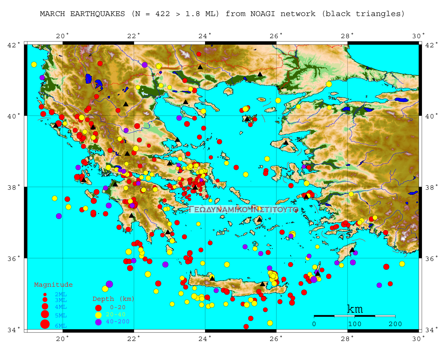Click the 34° latitude label on left axis

13,330
